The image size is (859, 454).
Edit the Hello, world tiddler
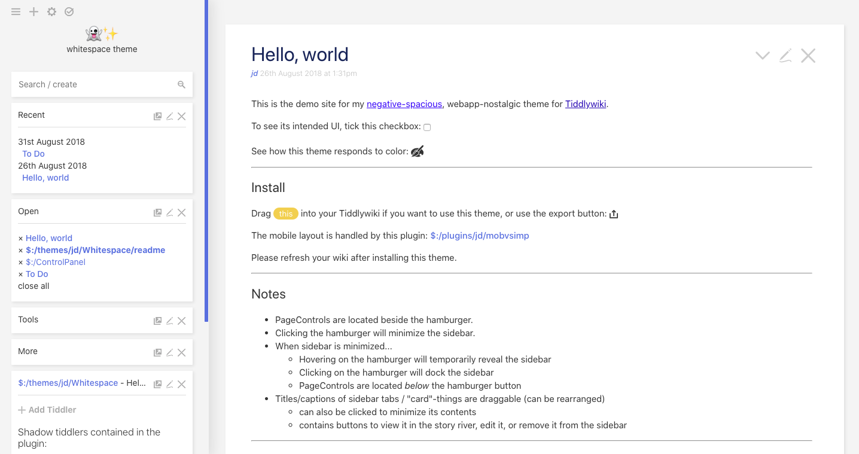tap(785, 56)
